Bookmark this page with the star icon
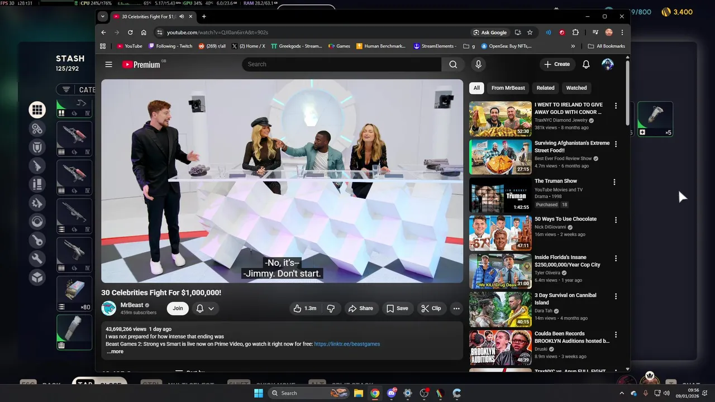The image size is (715, 402). coord(530,32)
